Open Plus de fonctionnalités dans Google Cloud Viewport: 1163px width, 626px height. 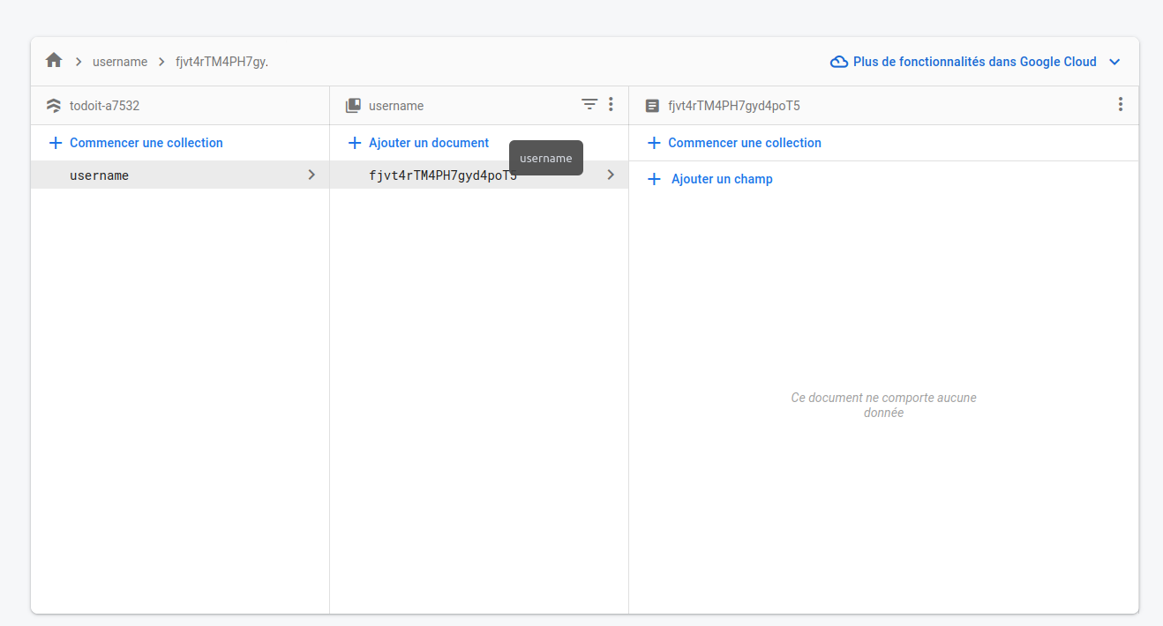tap(974, 61)
